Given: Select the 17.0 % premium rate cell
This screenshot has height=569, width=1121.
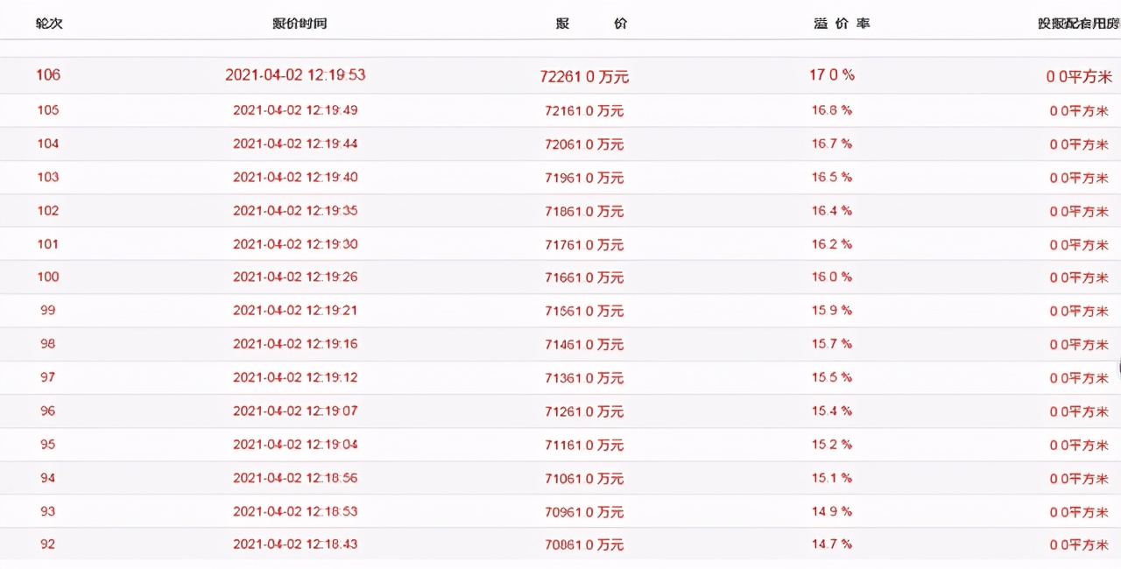Looking at the screenshot, I should coord(831,75).
